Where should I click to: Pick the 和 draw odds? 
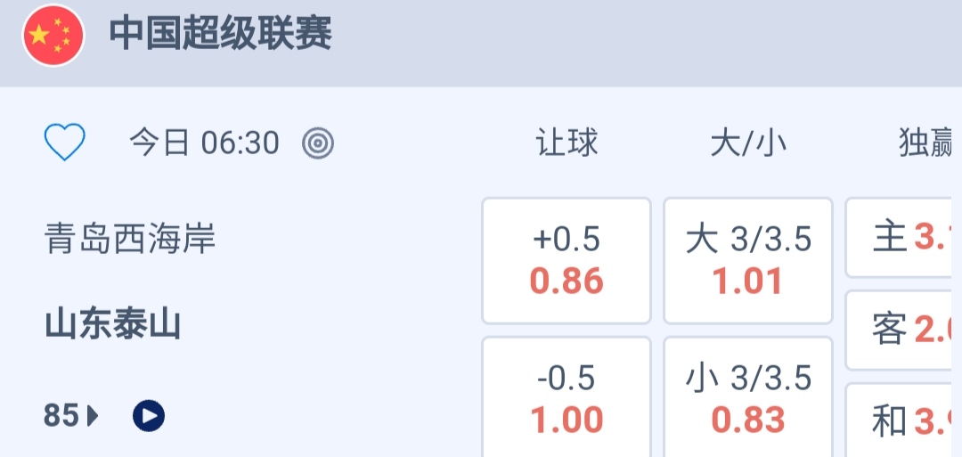pyautogui.click(x=903, y=420)
